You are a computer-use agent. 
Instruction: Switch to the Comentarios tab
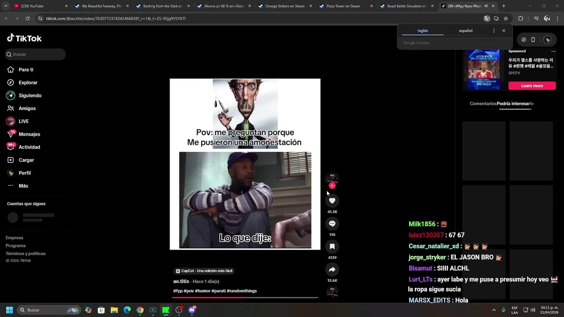point(483,103)
